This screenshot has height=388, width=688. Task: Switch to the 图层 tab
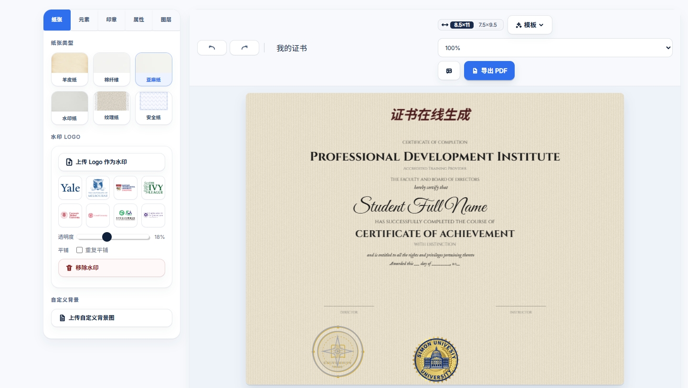tap(166, 20)
